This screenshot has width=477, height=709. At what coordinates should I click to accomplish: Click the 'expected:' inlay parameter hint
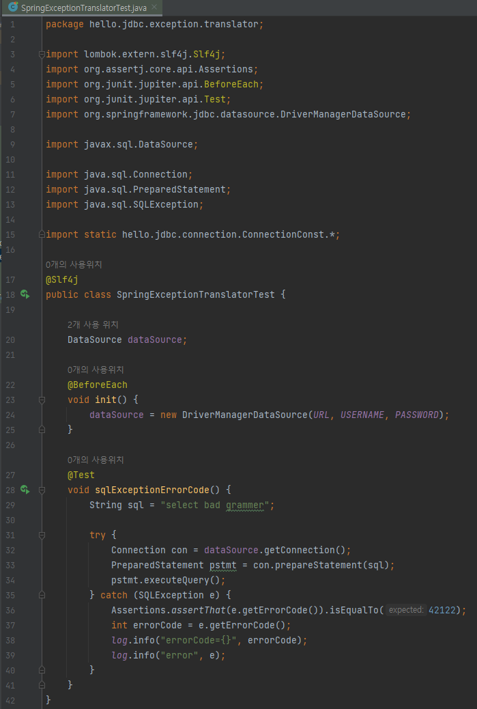click(406, 610)
